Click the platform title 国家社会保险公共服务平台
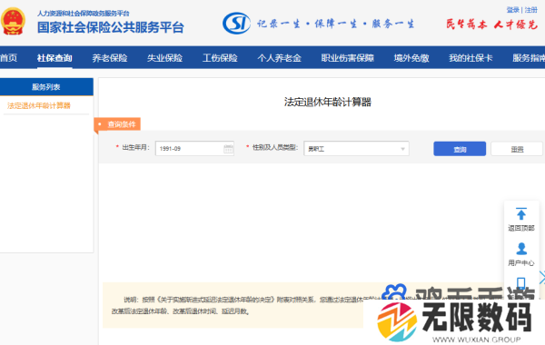545x345 pixels. 111,27
